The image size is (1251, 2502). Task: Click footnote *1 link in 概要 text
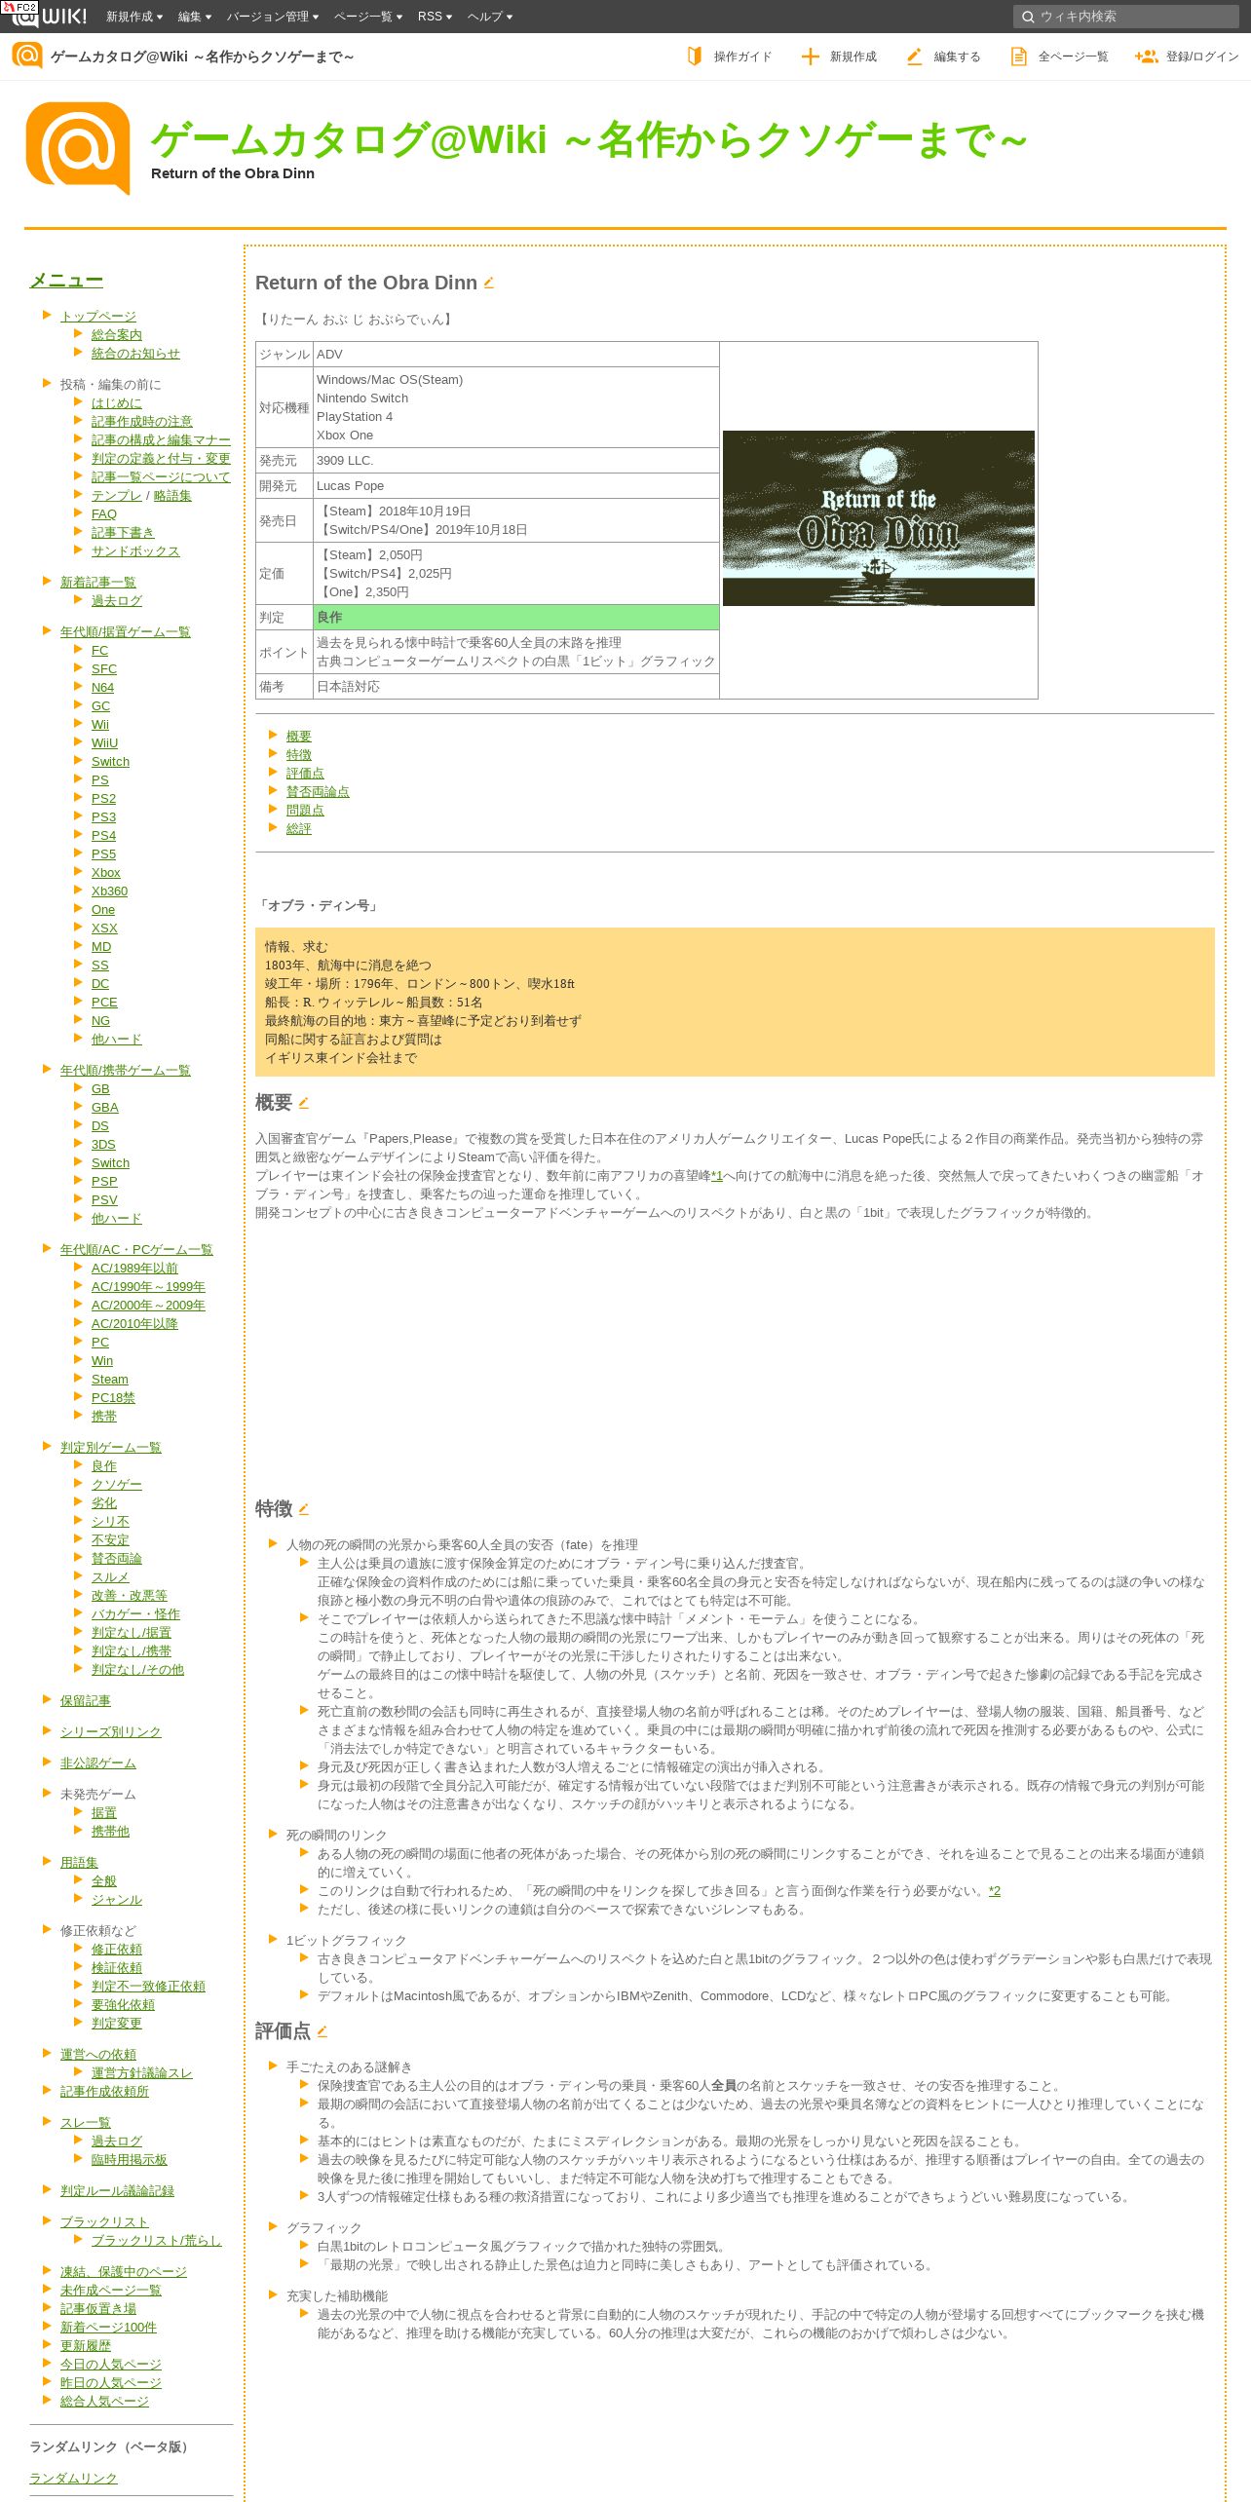(717, 1176)
